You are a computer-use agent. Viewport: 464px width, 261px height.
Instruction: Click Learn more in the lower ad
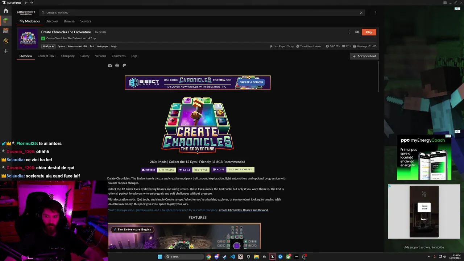(x=424, y=207)
